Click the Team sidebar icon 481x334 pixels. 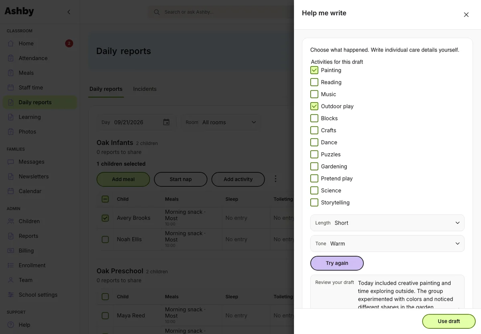tap(11, 280)
